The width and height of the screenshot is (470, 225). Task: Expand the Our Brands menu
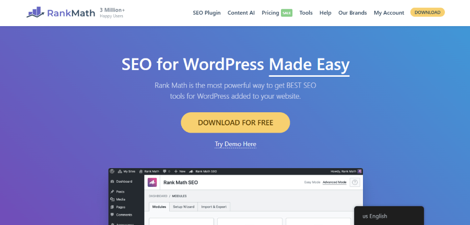(352, 13)
